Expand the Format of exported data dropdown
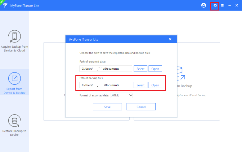The image size is (242, 152). click(121, 95)
